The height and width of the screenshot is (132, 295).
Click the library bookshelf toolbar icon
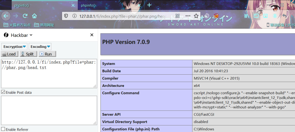click(x=247, y=16)
